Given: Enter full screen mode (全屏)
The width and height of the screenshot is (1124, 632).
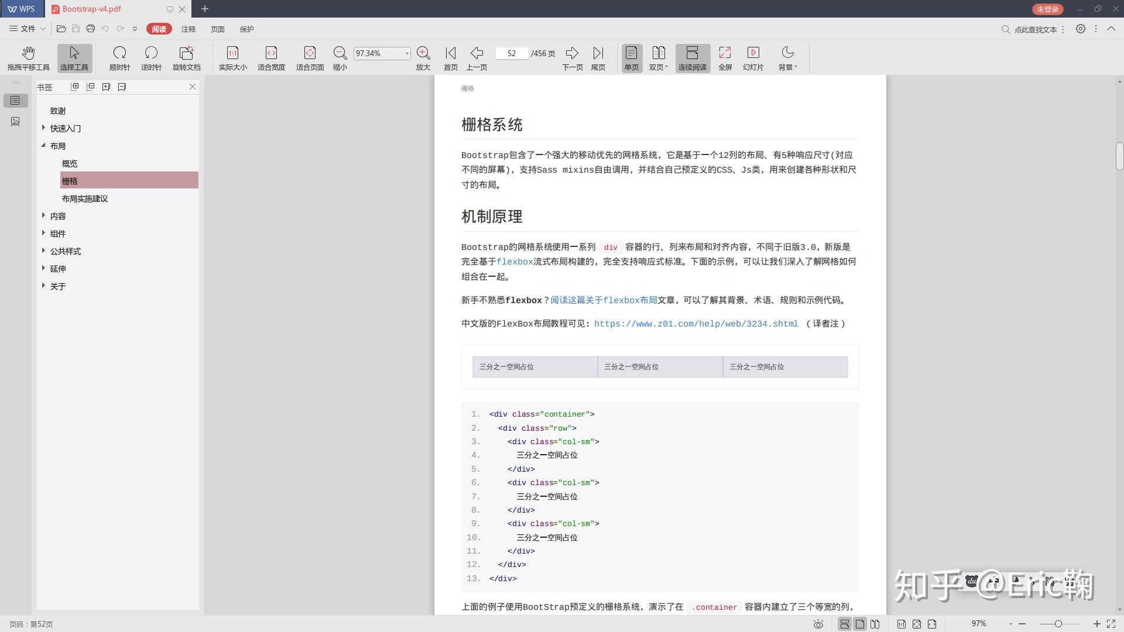Looking at the screenshot, I should 725,59.
